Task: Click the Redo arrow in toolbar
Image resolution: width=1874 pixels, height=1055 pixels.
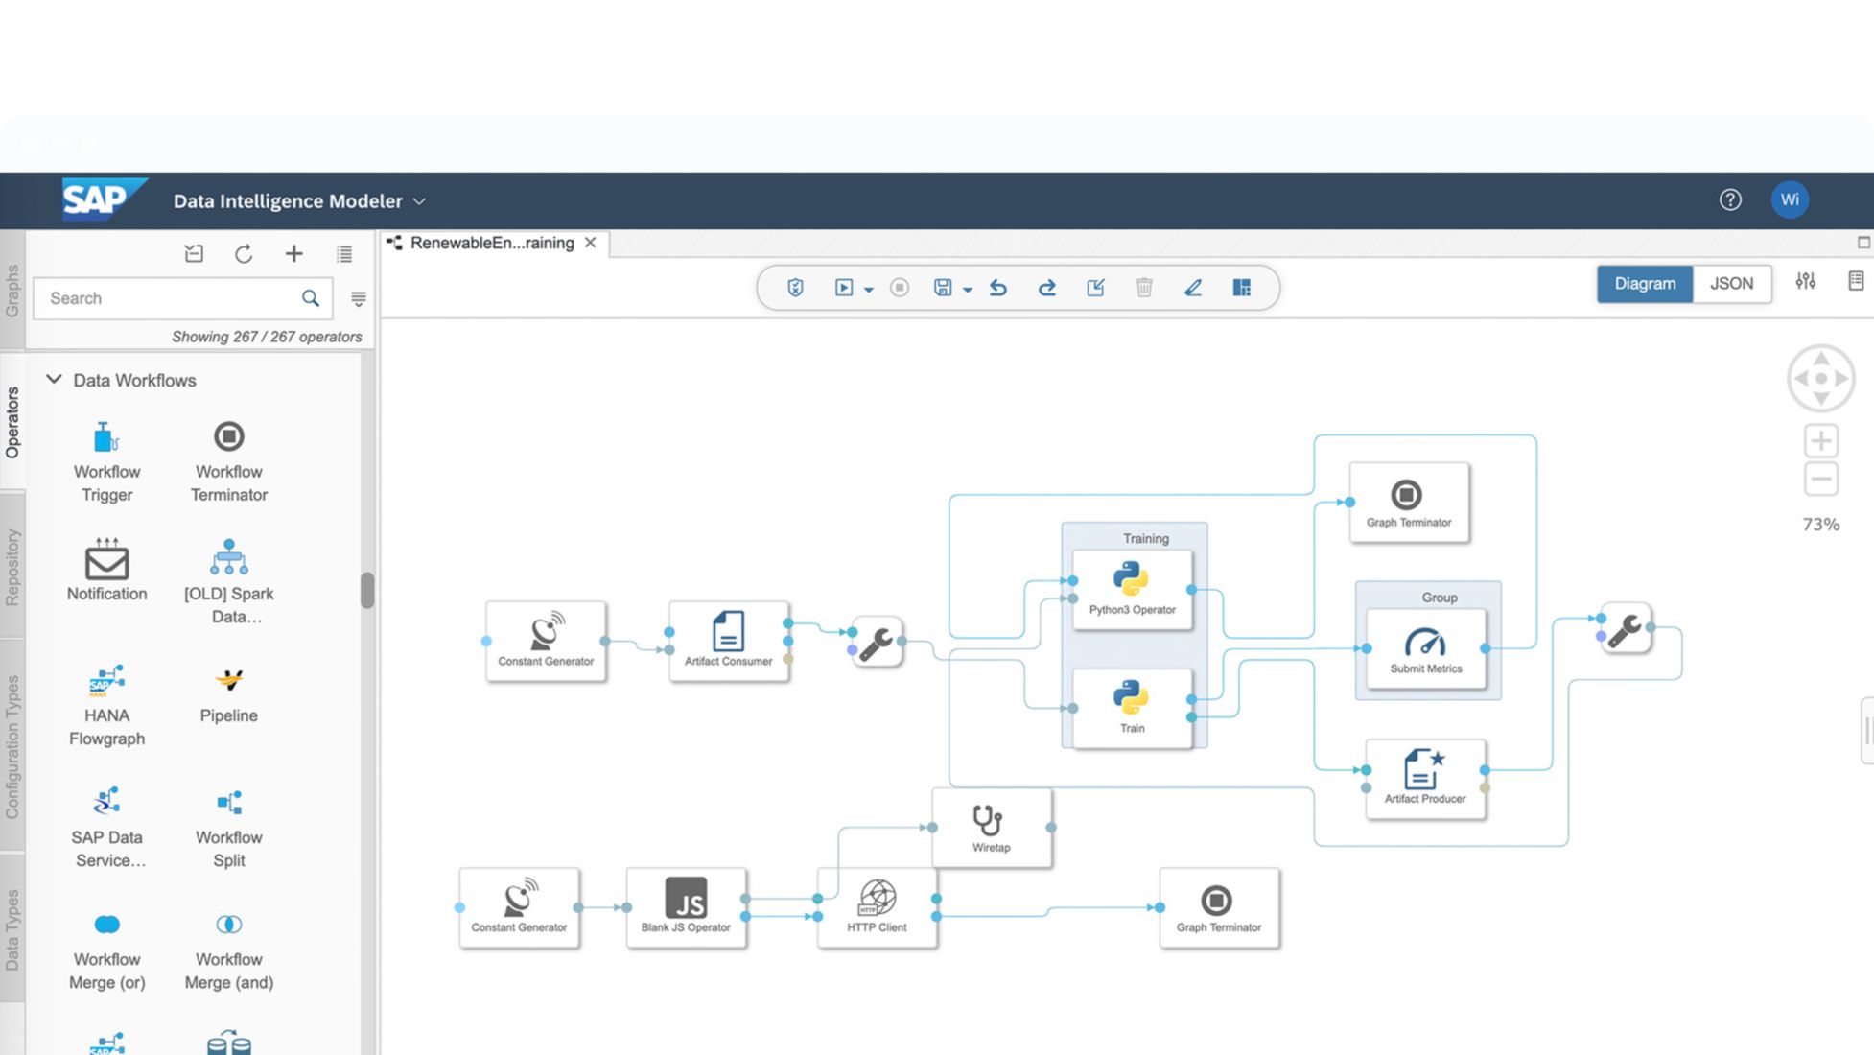Action: click(1046, 288)
